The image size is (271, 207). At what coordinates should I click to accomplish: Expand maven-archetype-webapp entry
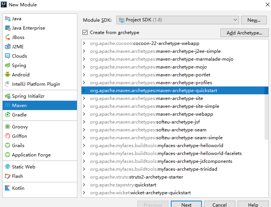pos(84,114)
